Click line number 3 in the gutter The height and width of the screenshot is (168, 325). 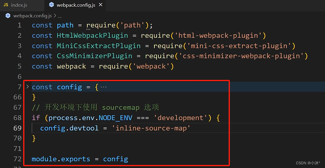point(20,46)
